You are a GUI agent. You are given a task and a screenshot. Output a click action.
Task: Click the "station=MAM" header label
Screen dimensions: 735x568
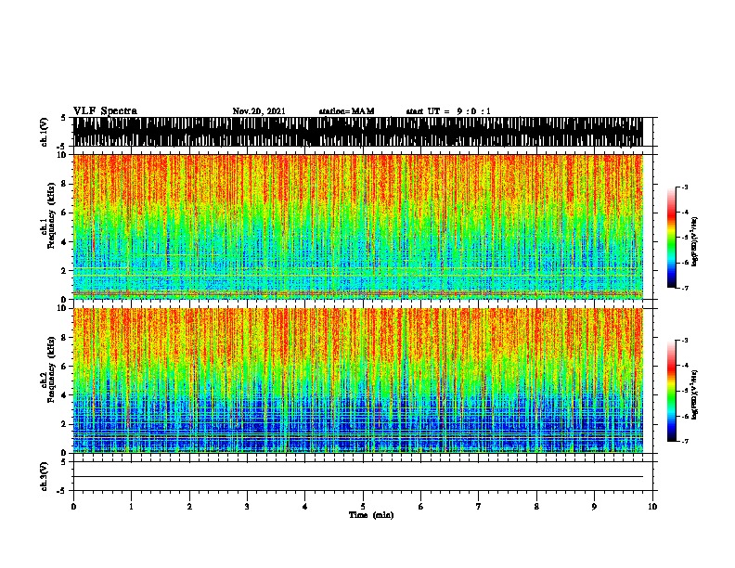(x=346, y=111)
